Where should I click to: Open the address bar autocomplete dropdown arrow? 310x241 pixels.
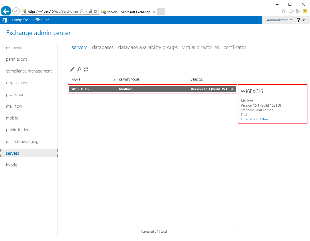coord(86,11)
